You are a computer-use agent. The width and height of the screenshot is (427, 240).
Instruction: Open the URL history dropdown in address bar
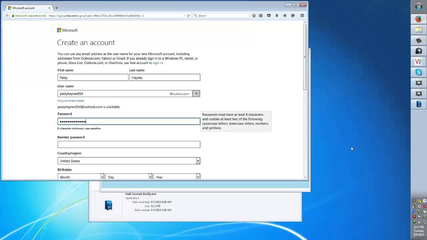[x=184, y=16]
